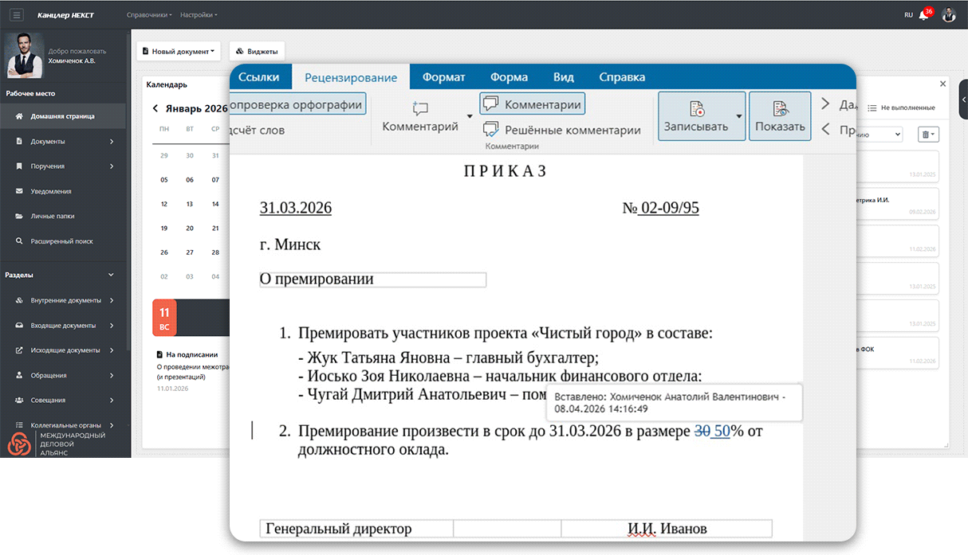Toggle the Комментарии display button
This screenshot has width=968, height=555.
coord(532,104)
